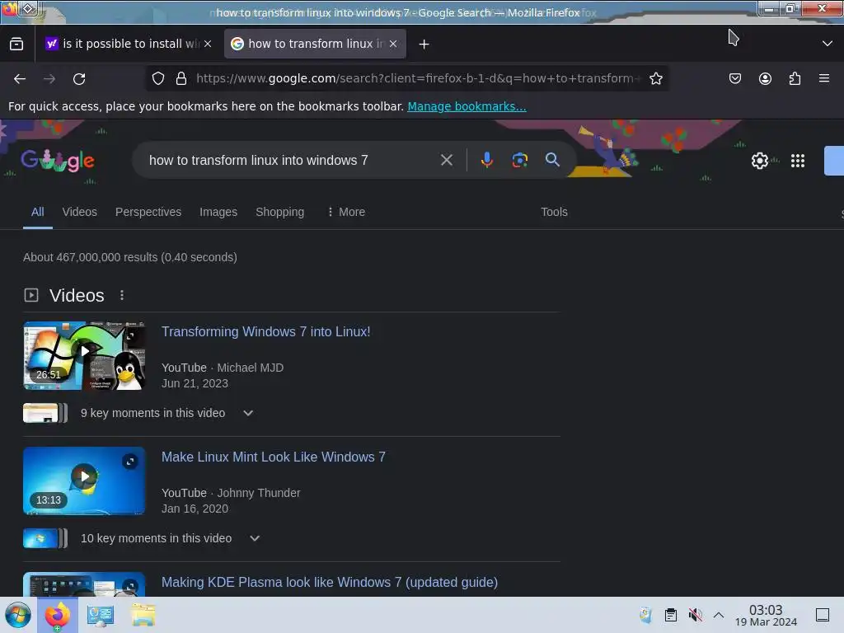Open Make Linux Mint Look Like Windows 7

coord(274,457)
